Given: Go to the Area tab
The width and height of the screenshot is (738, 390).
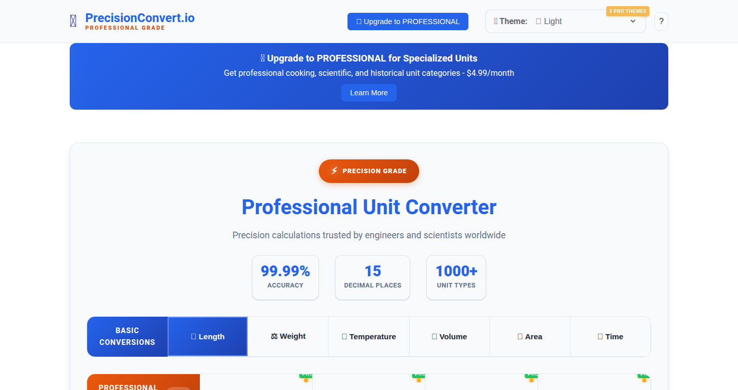Looking at the screenshot, I should pyautogui.click(x=530, y=337).
